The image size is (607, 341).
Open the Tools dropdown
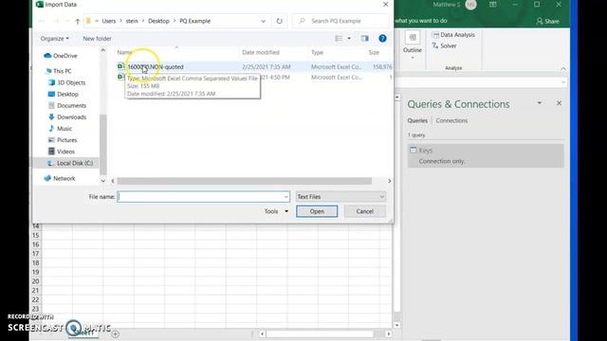tap(276, 211)
